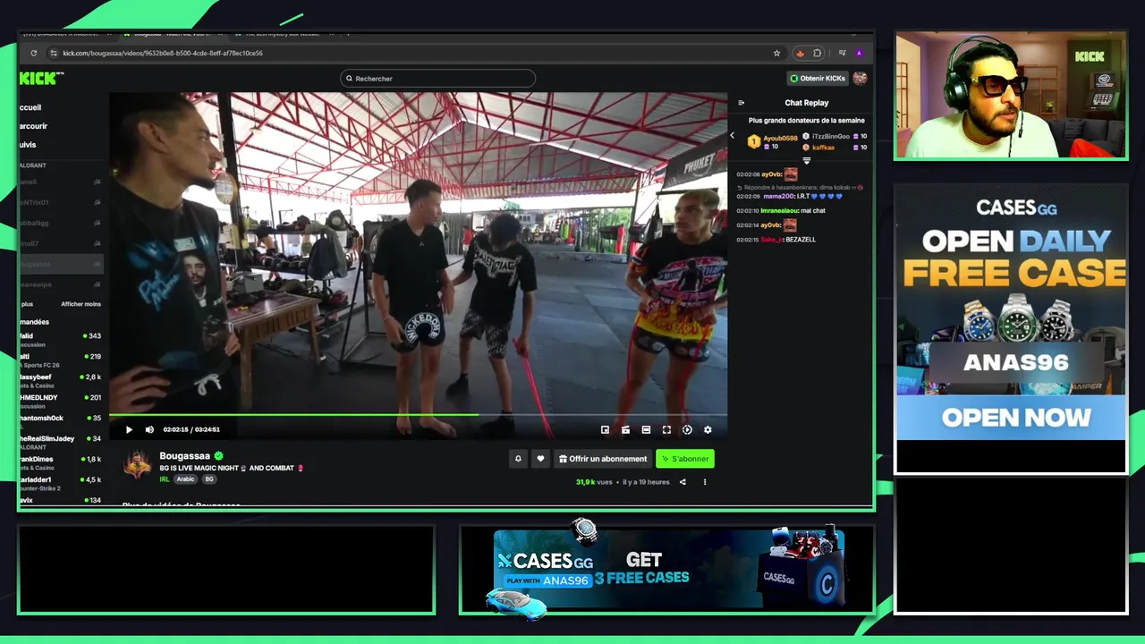Screen dimensions: 1145x644
Task: Click the notification bell button for Bougassaa
Action: pos(518,459)
